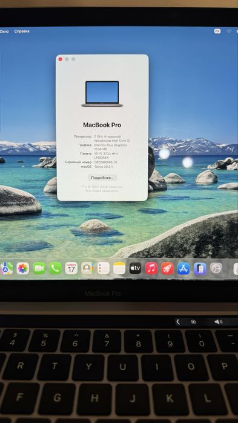Image resolution: width=238 pixels, height=423 pixels.
Task: Select the Память label
Action: [x=85, y=153]
